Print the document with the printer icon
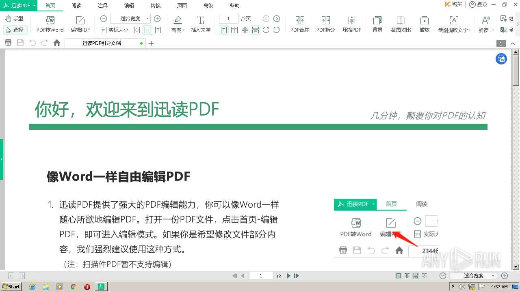Image resolution: width=520 pixels, height=292 pixels. click(8, 43)
